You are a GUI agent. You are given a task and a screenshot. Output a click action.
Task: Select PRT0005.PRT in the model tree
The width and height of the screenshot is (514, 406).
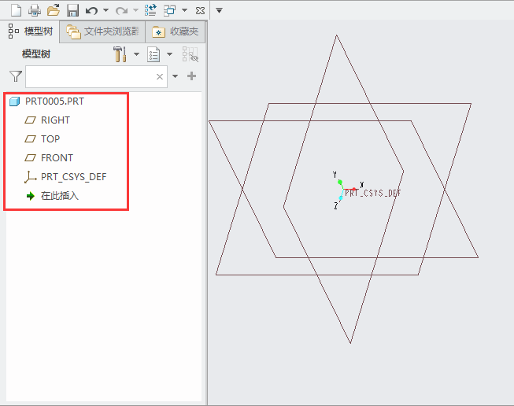[46, 101]
